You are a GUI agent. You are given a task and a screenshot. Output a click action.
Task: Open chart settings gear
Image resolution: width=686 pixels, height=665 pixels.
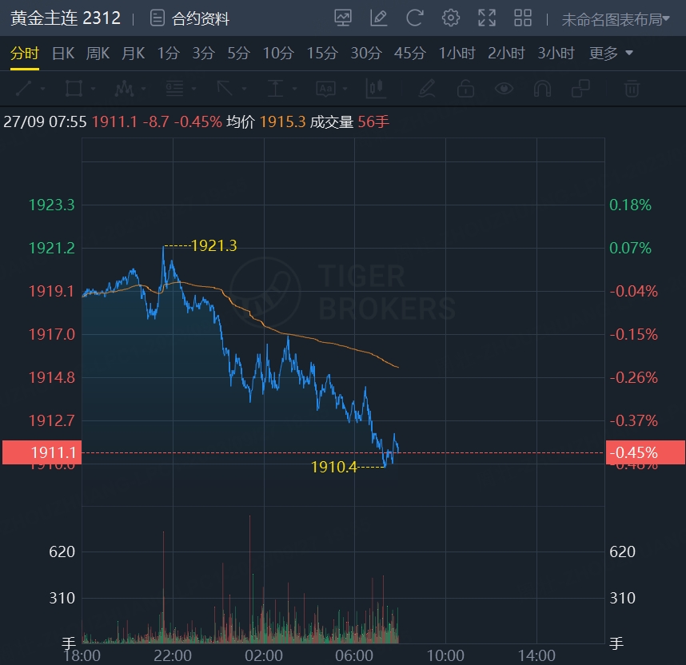pyautogui.click(x=451, y=18)
